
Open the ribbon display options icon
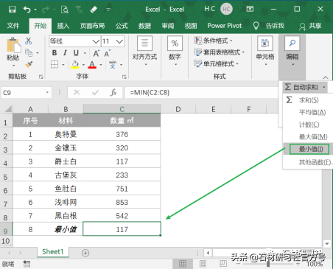click(x=250, y=9)
